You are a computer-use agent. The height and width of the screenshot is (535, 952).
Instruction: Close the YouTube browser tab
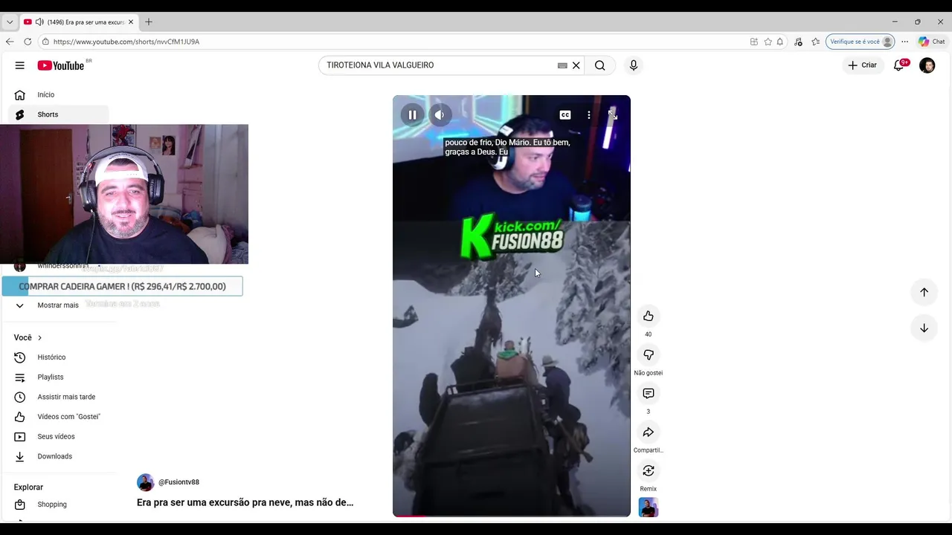click(x=131, y=22)
